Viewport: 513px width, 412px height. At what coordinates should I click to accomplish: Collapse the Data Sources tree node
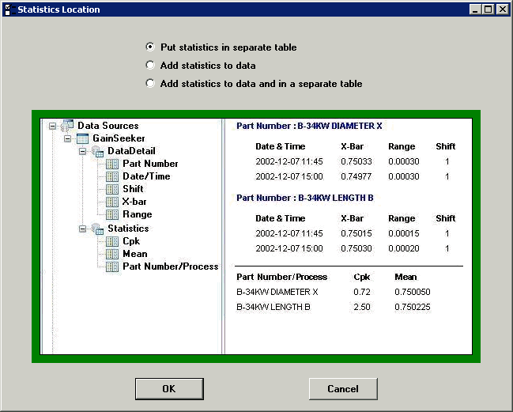[53, 126]
